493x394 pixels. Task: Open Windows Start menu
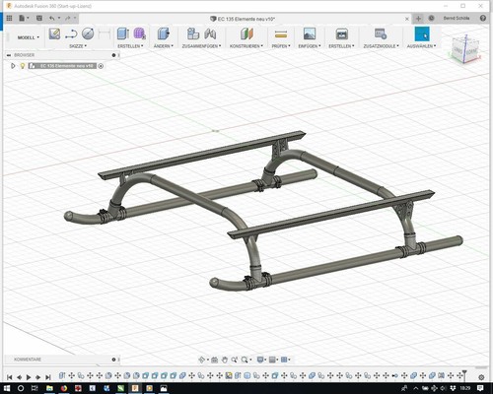pos(7,388)
